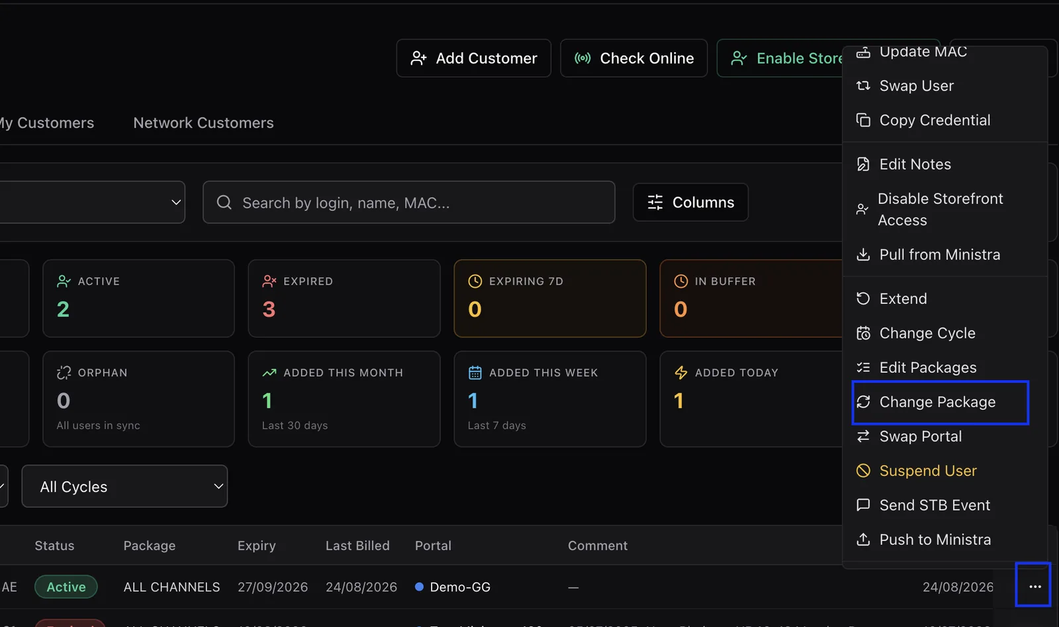Viewport: 1059px width, 627px height.
Task: Choose Push to Ministra entry
Action: click(x=944, y=540)
